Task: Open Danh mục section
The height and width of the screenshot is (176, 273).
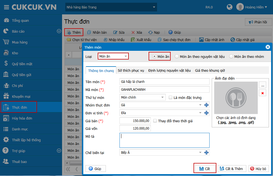Action: click(31, 129)
